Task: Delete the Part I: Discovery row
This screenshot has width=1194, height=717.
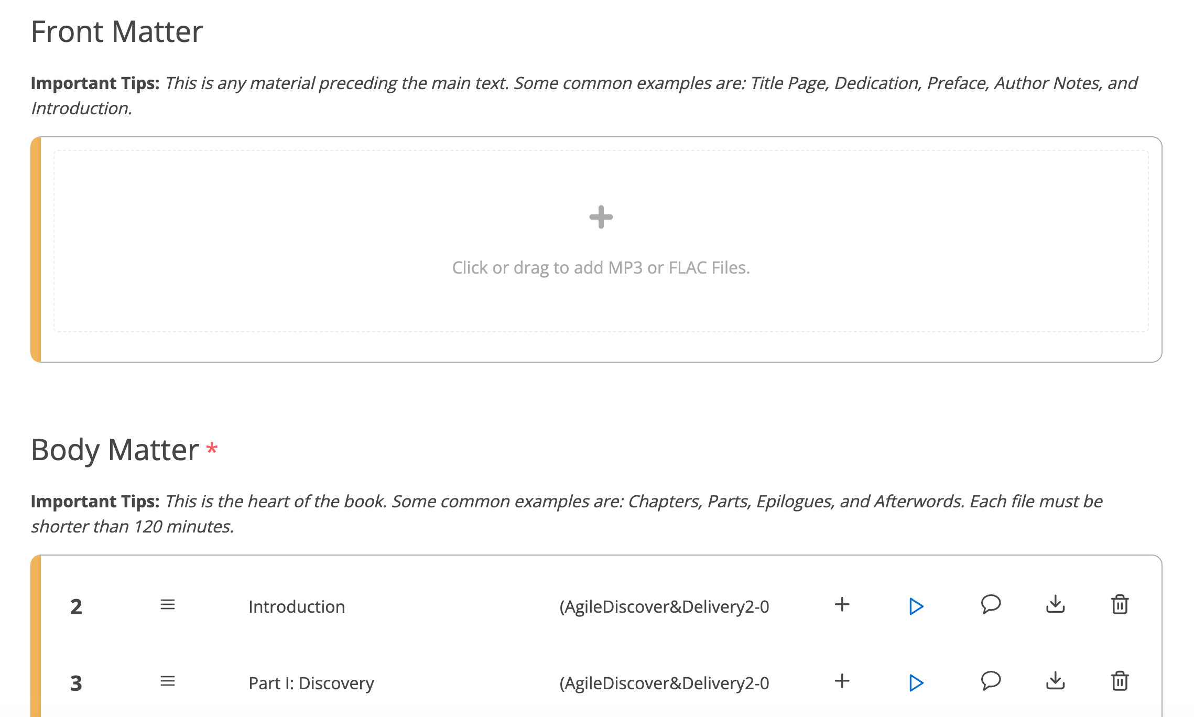Action: [1120, 681]
